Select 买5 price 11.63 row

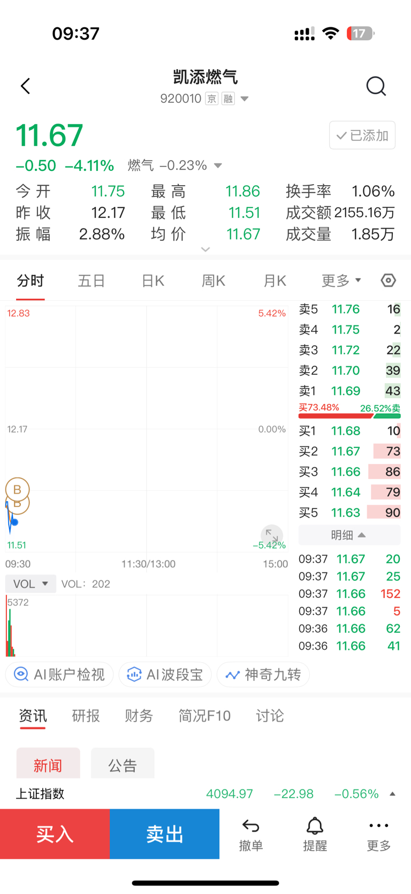[349, 512]
